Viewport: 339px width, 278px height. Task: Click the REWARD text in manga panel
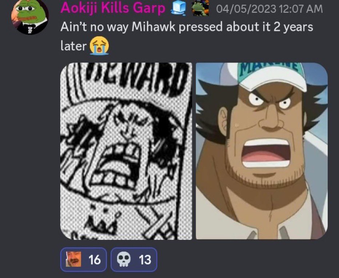point(136,79)
